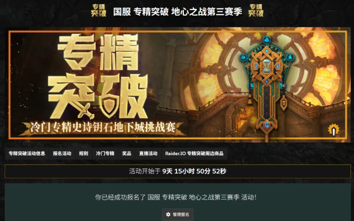The image size is (354, 221).
Task: Open the 专精突破活动信息 tab
Action: [x=27, y=153]
